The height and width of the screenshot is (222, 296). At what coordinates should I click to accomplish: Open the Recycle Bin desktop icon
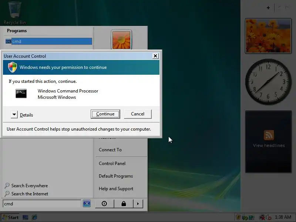pos(15,13)
